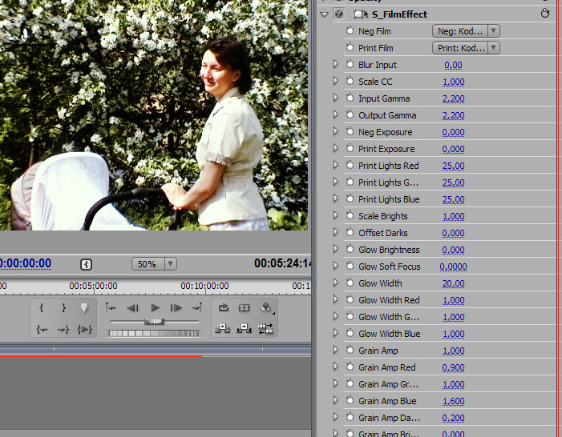The image size is (562, 437).
Task: Click the Loop playback icon
Action: [x=223, y=308]
